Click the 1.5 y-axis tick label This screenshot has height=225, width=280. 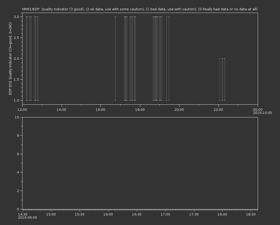[16, 79]
